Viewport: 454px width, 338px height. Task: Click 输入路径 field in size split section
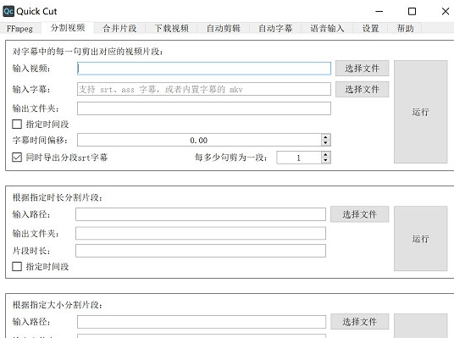(202, 322)
